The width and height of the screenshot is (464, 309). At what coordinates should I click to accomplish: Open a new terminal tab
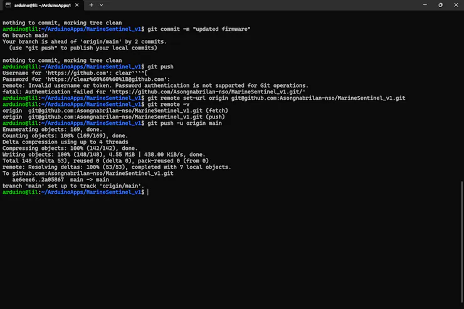(x=91, y=5)
